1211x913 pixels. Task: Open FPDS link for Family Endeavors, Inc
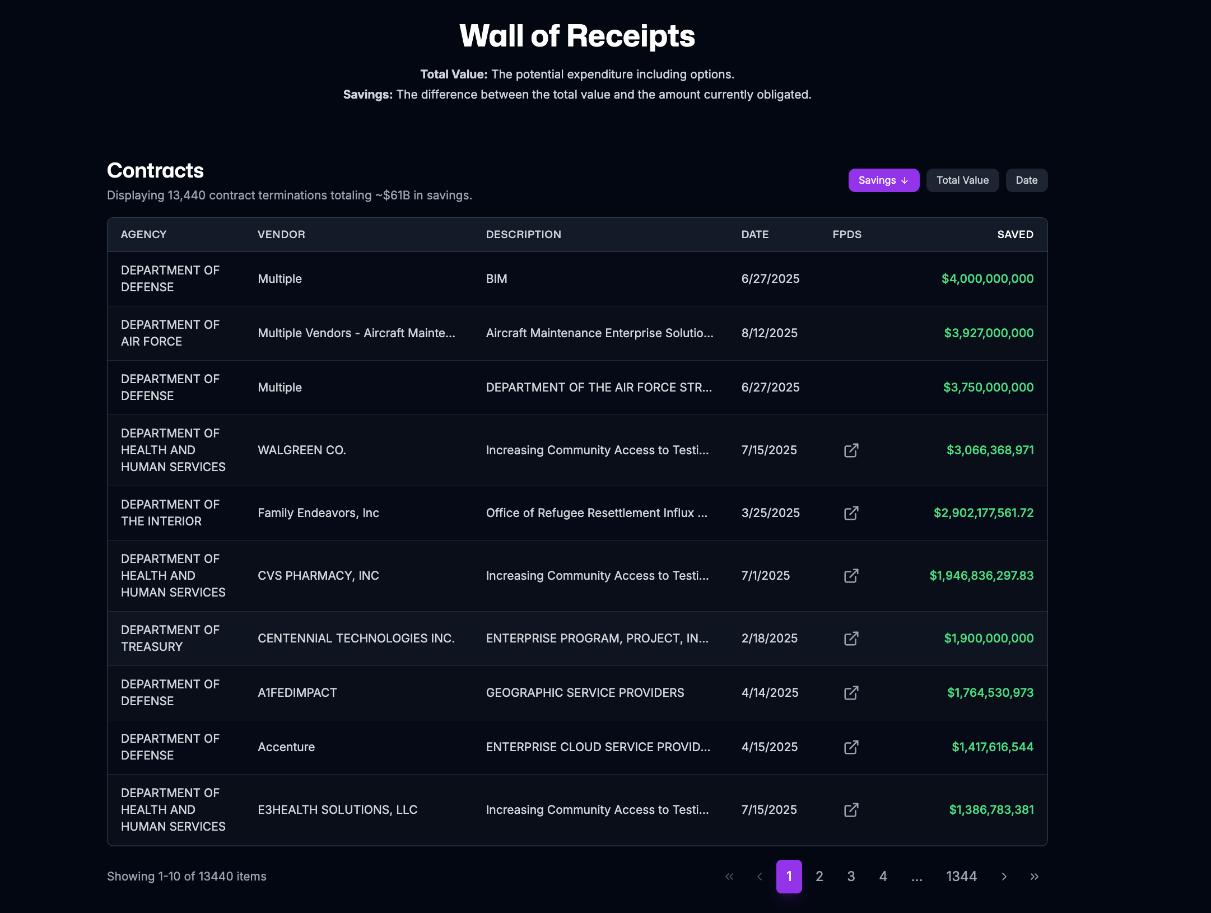851,513
